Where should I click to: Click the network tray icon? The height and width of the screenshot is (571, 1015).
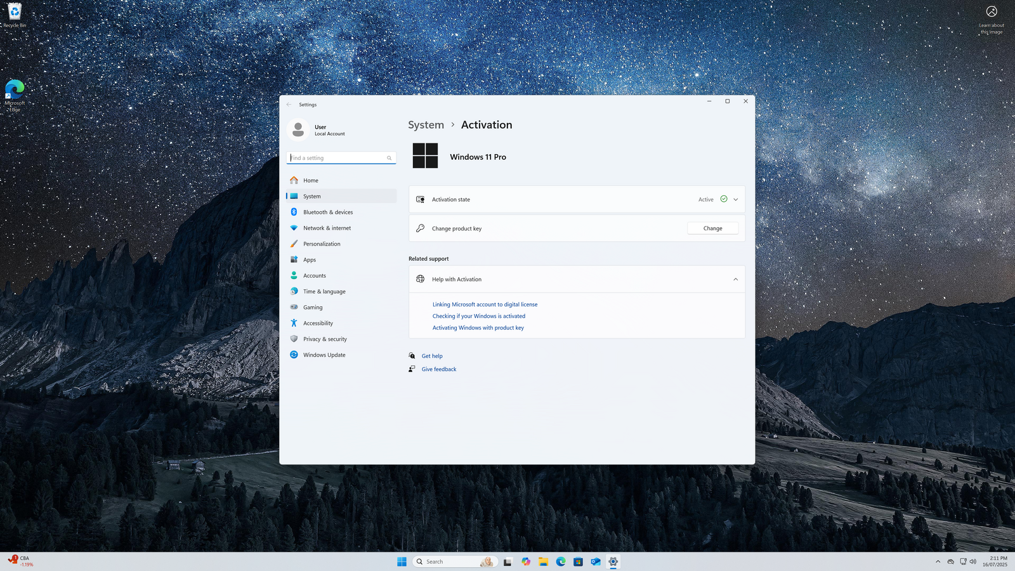pos(963,561)
